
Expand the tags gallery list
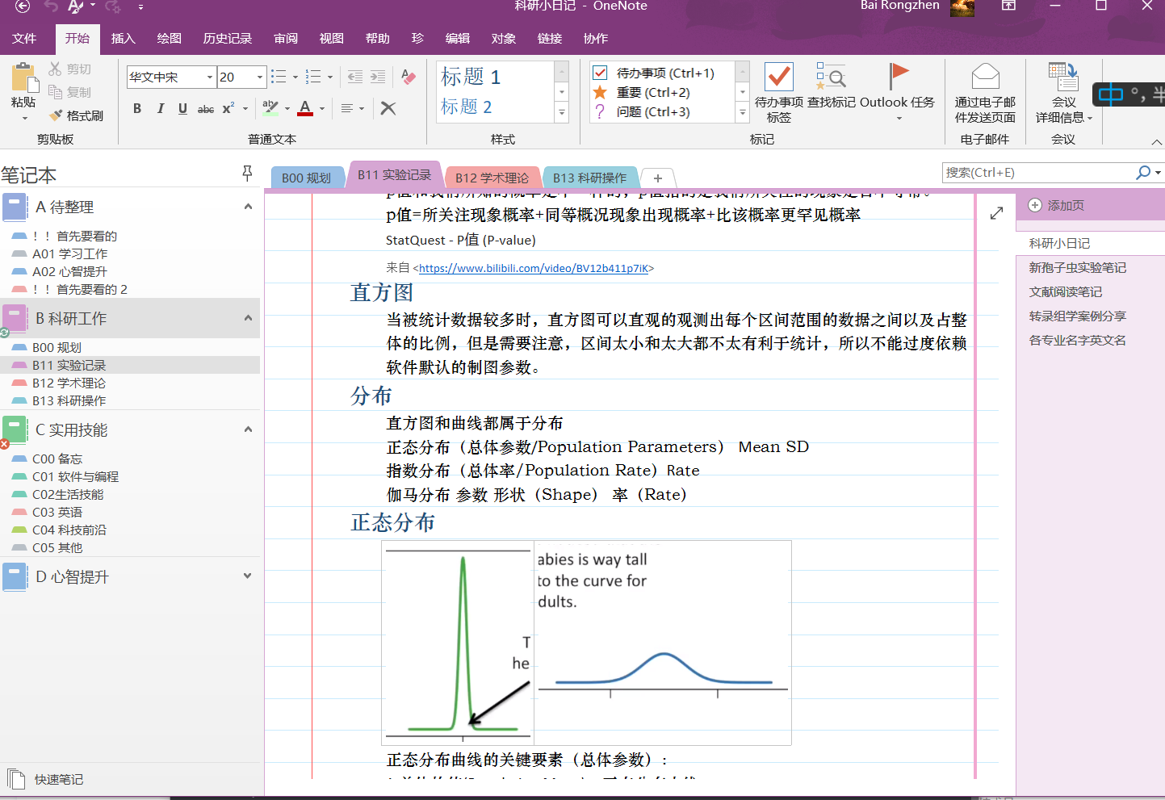[743, 113]
